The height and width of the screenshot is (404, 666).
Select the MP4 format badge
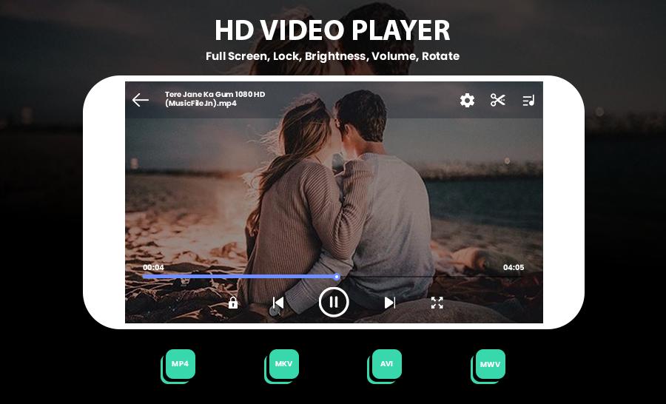180,364
